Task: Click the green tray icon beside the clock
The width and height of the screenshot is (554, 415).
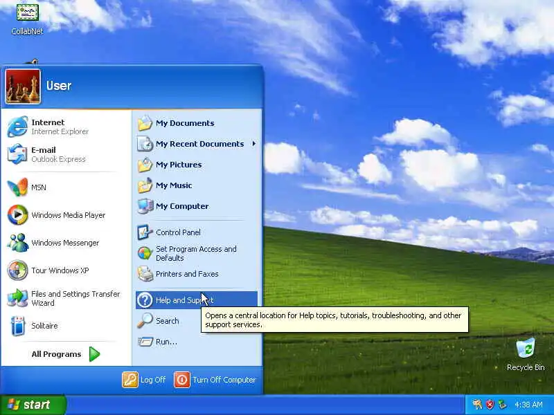Action: click(502, 405)
